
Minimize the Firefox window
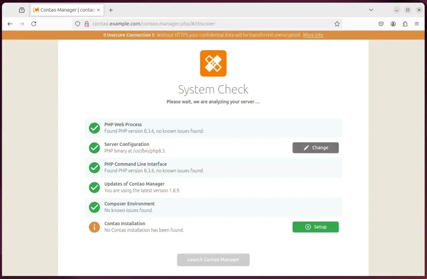click(x=397, y=10)
